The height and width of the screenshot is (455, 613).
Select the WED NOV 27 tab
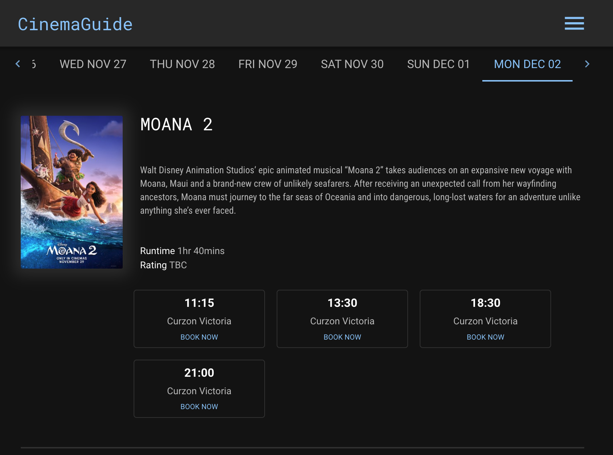pos(93,64)
